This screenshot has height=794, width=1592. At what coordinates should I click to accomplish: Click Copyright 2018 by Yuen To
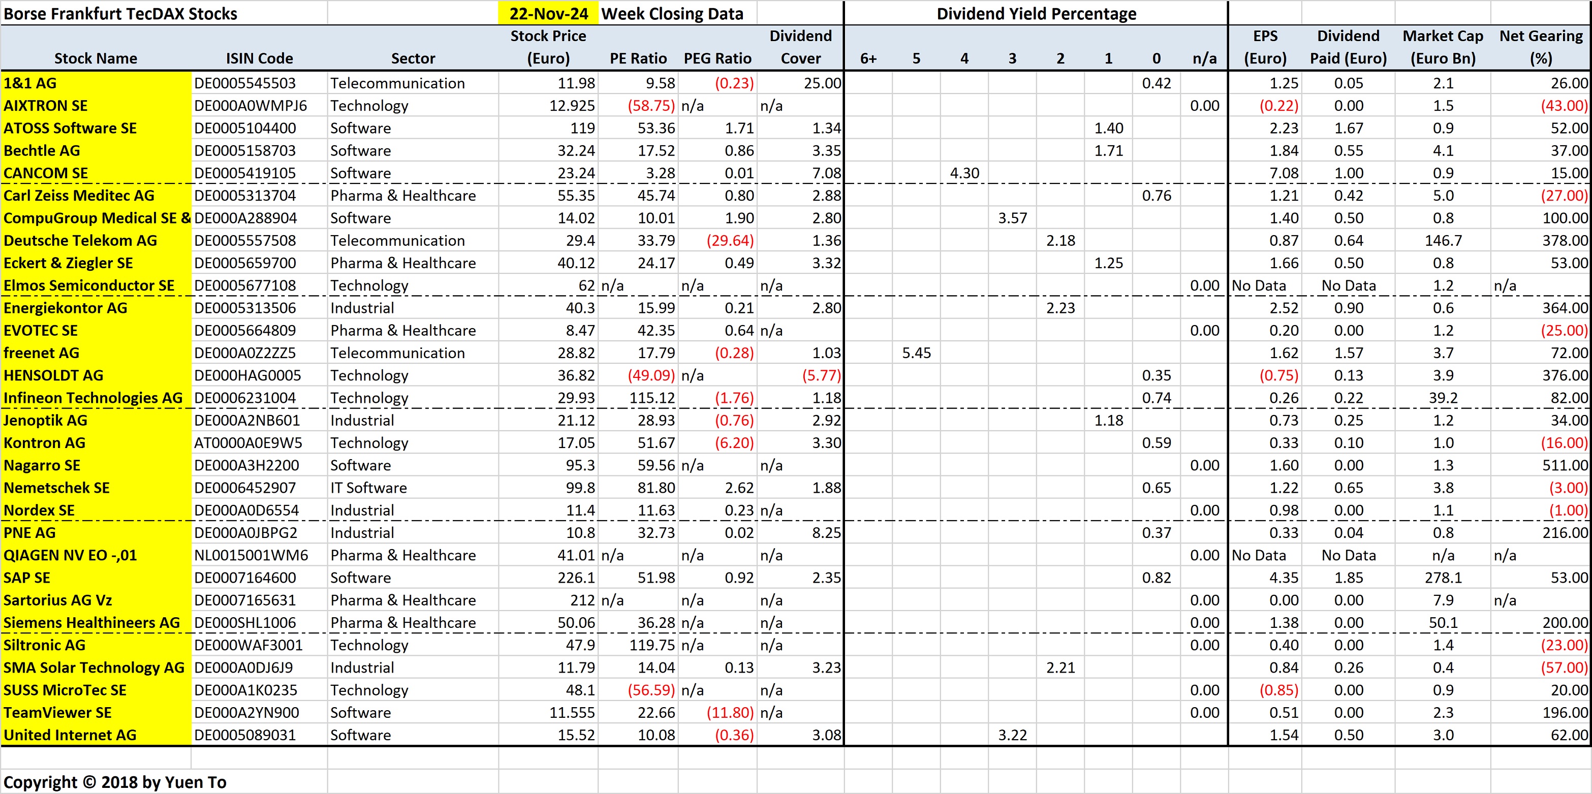pyautogui.click(x=115, y=782)
